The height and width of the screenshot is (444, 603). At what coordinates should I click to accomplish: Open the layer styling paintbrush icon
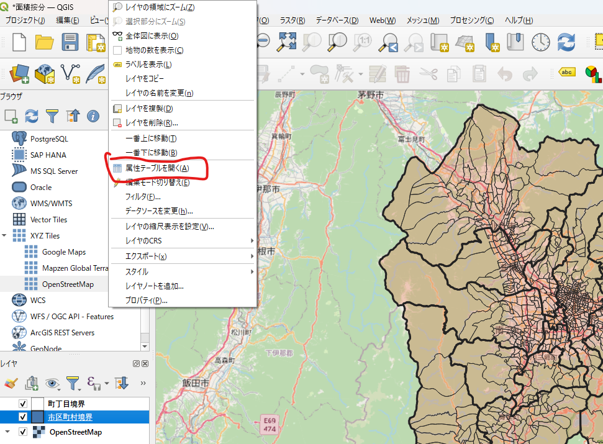point(11,383)
